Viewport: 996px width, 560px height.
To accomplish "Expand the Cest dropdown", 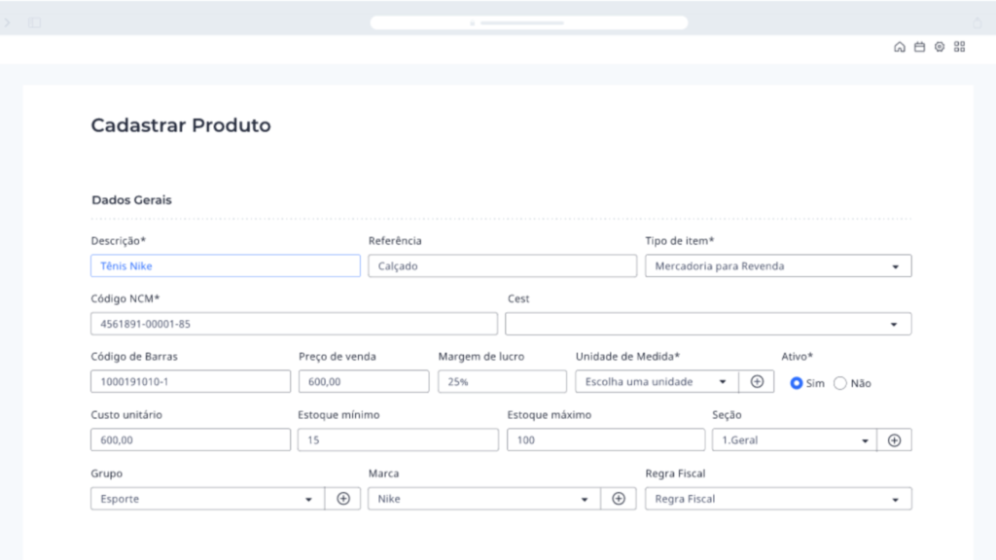I will pos(708,324).
